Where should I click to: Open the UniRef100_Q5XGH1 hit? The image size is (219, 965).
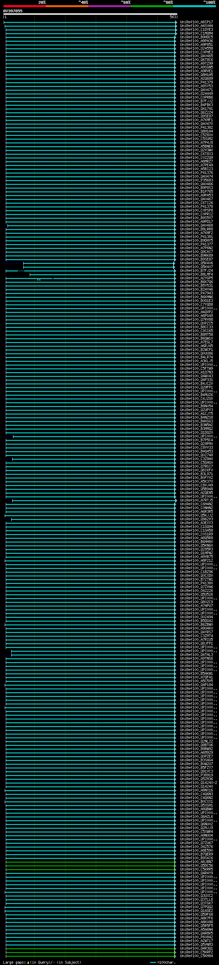[196, 805]
